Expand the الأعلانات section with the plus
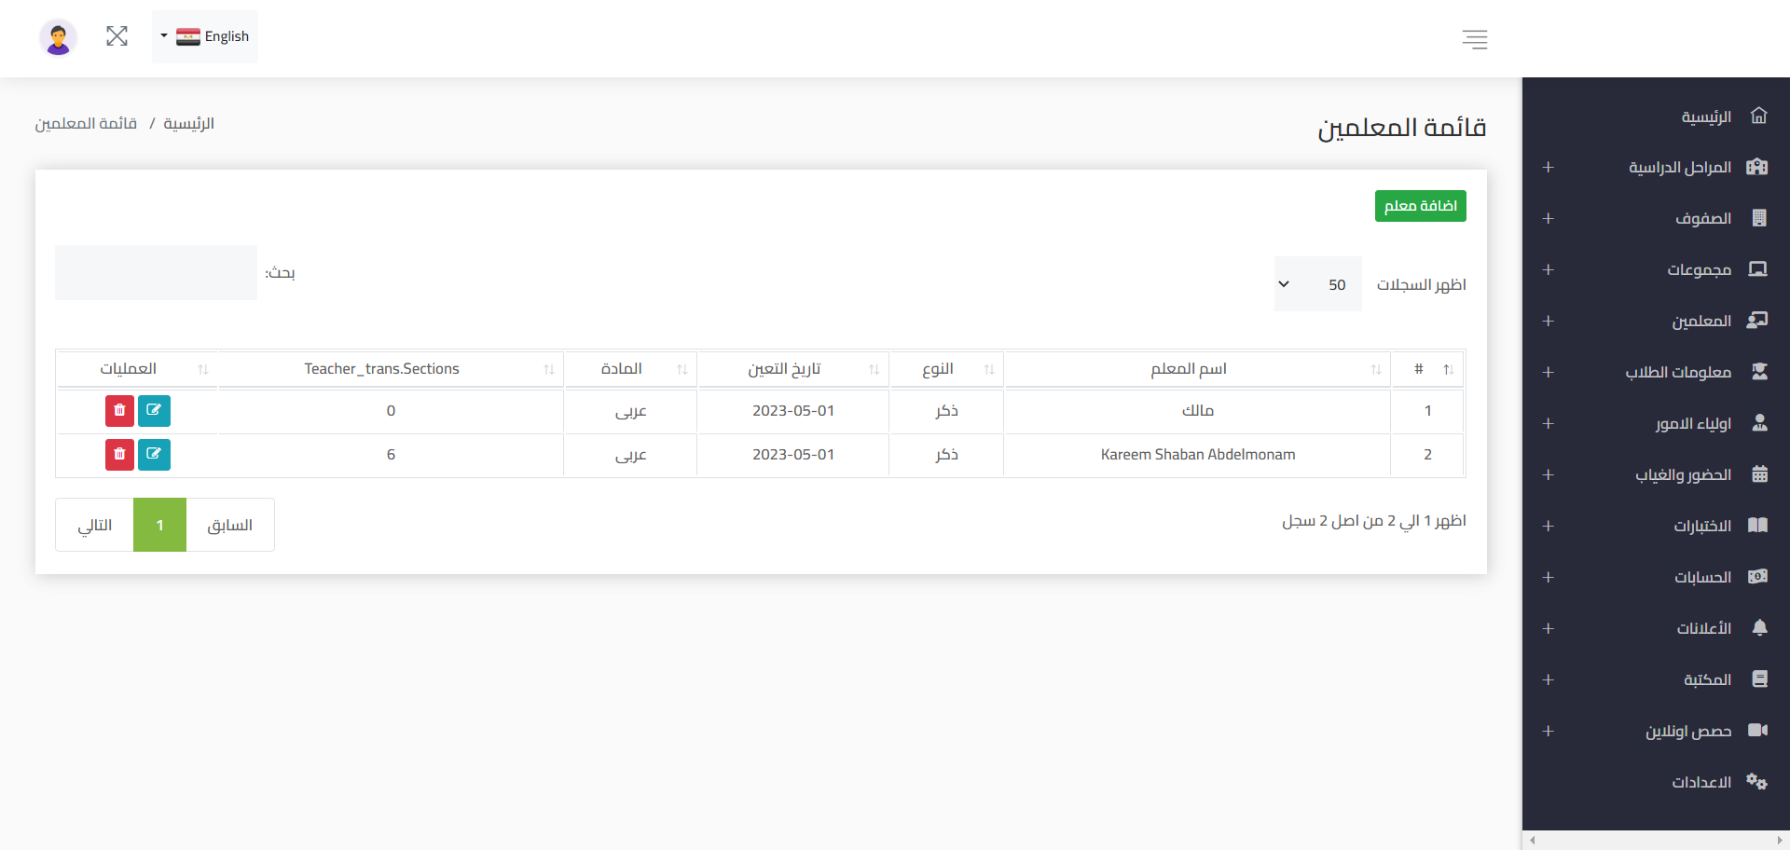This screenshot has height=850, width=1790. (1548, 629)
